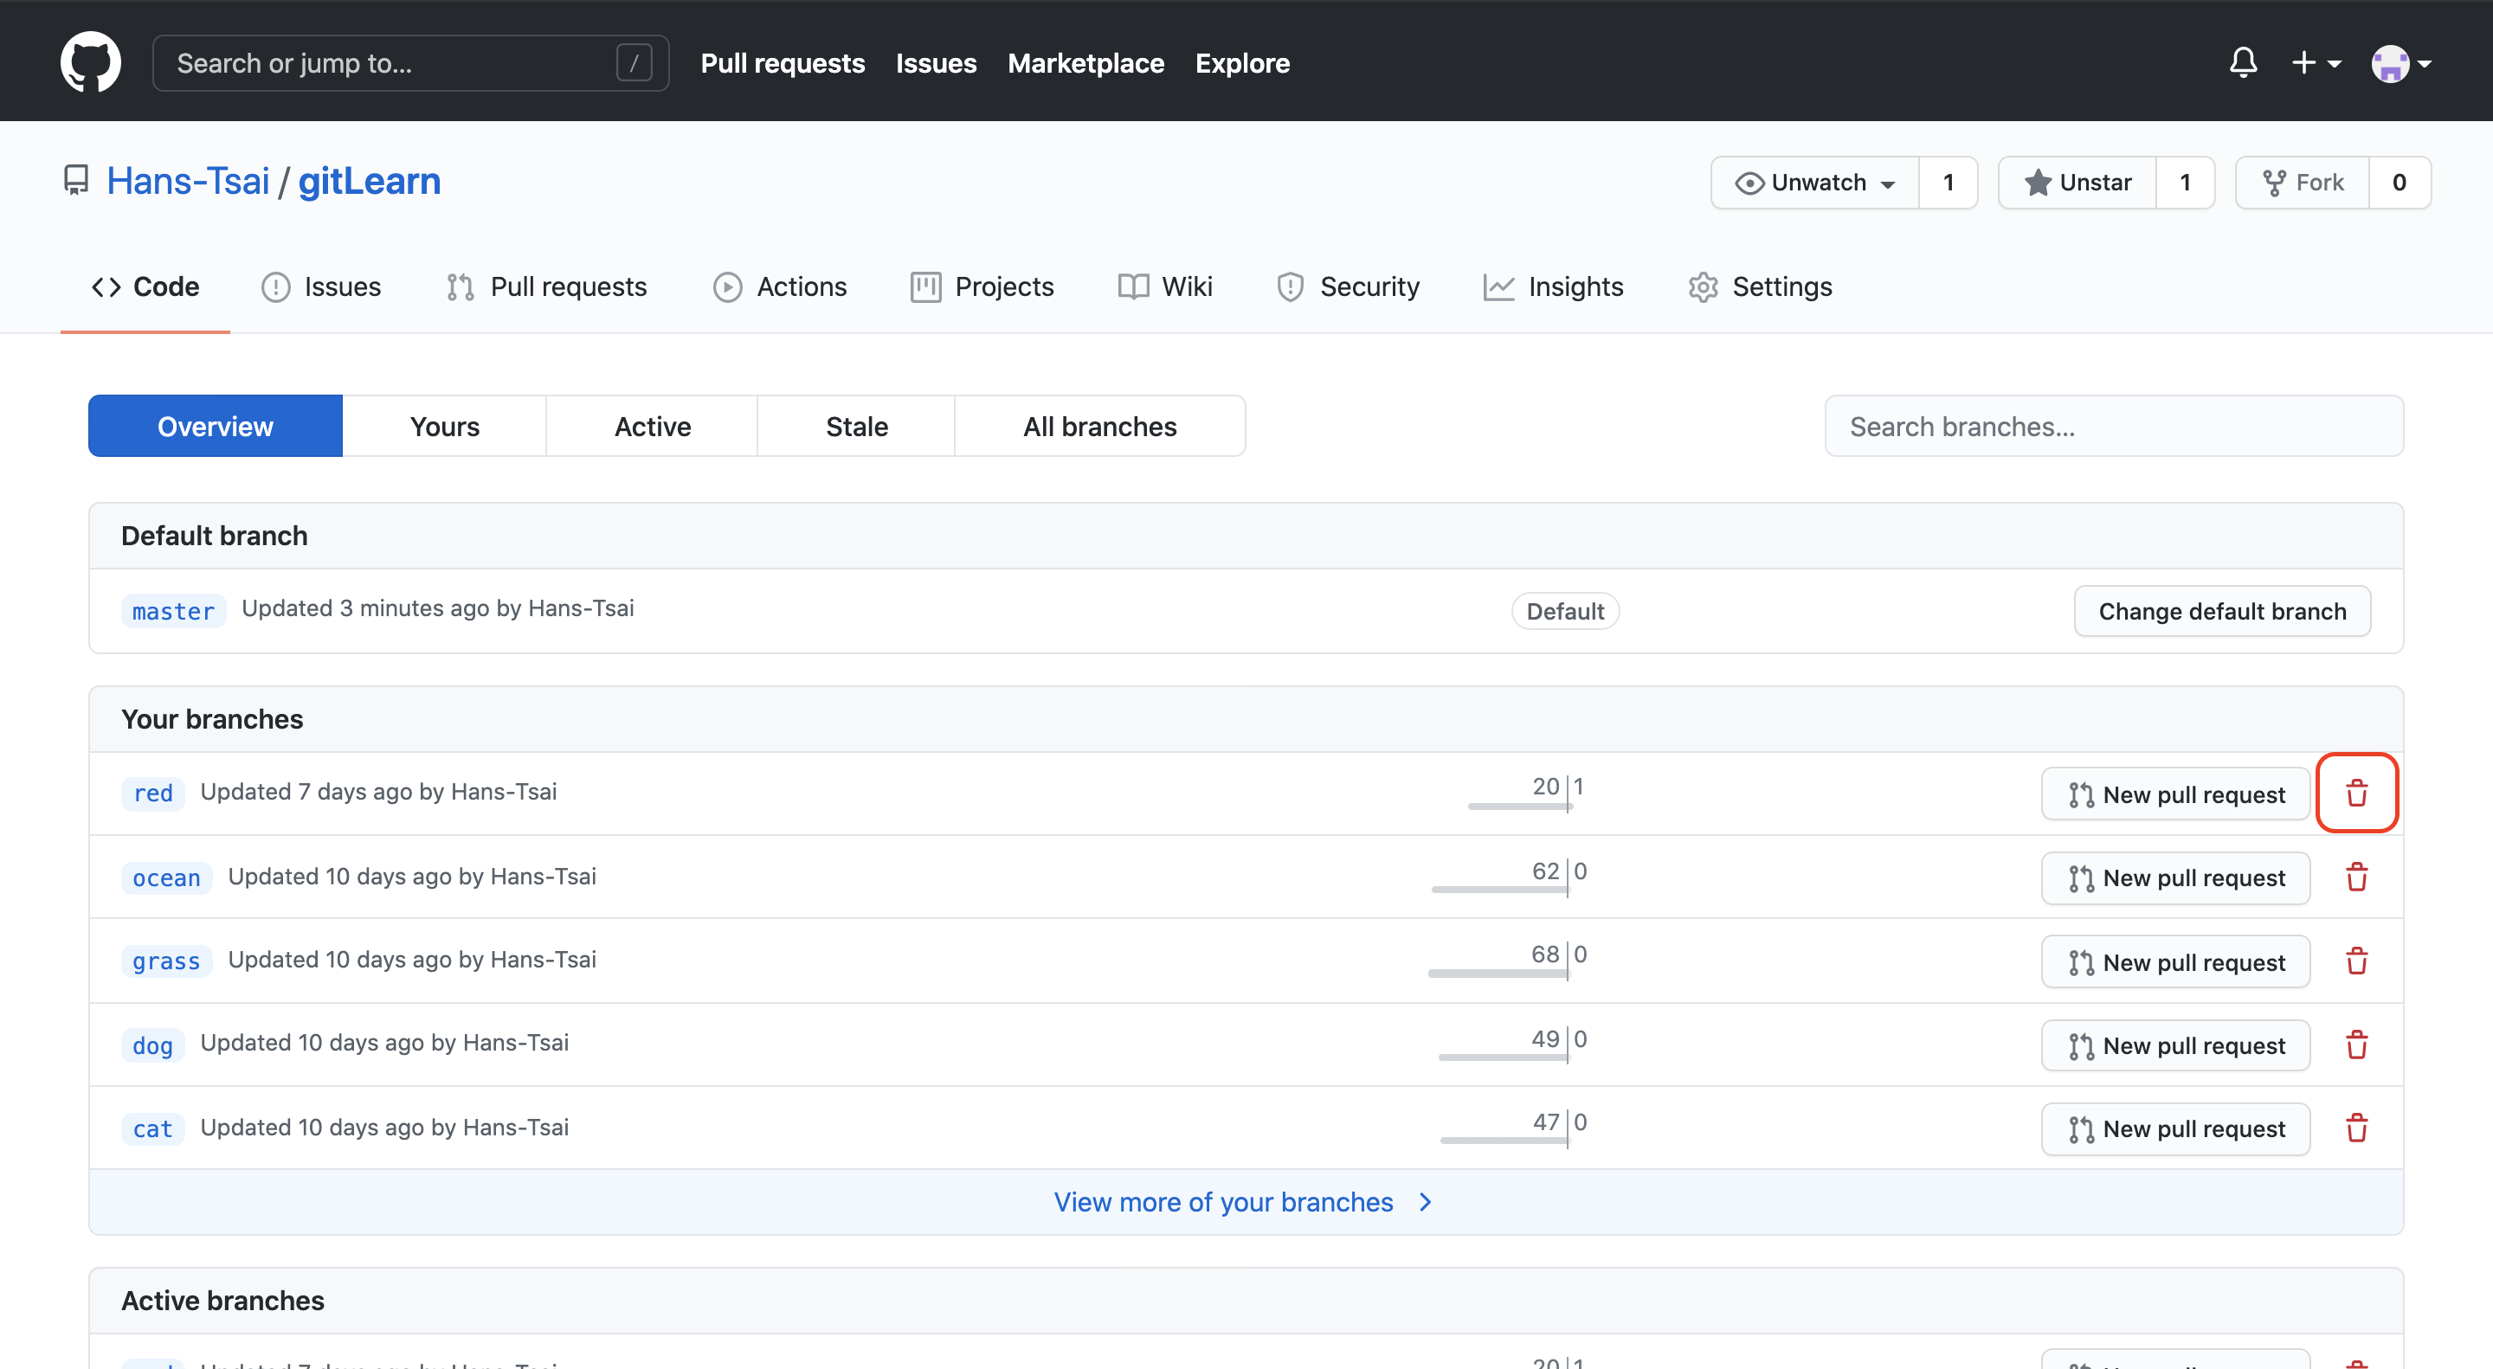Fork the repository

(2302, 182)
